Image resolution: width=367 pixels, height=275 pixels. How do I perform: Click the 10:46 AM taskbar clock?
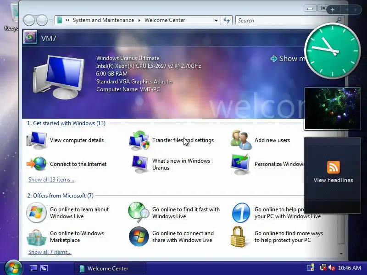[350, 268]
